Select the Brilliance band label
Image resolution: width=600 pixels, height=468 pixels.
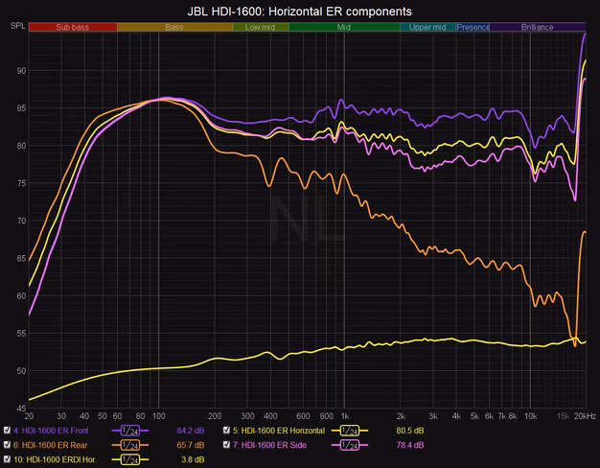point(538,27)
